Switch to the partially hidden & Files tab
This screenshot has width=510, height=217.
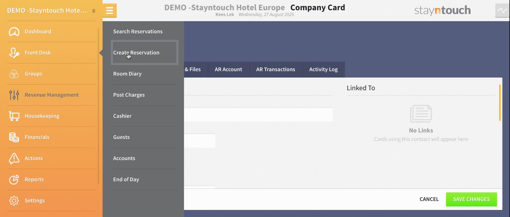(196, 70)
